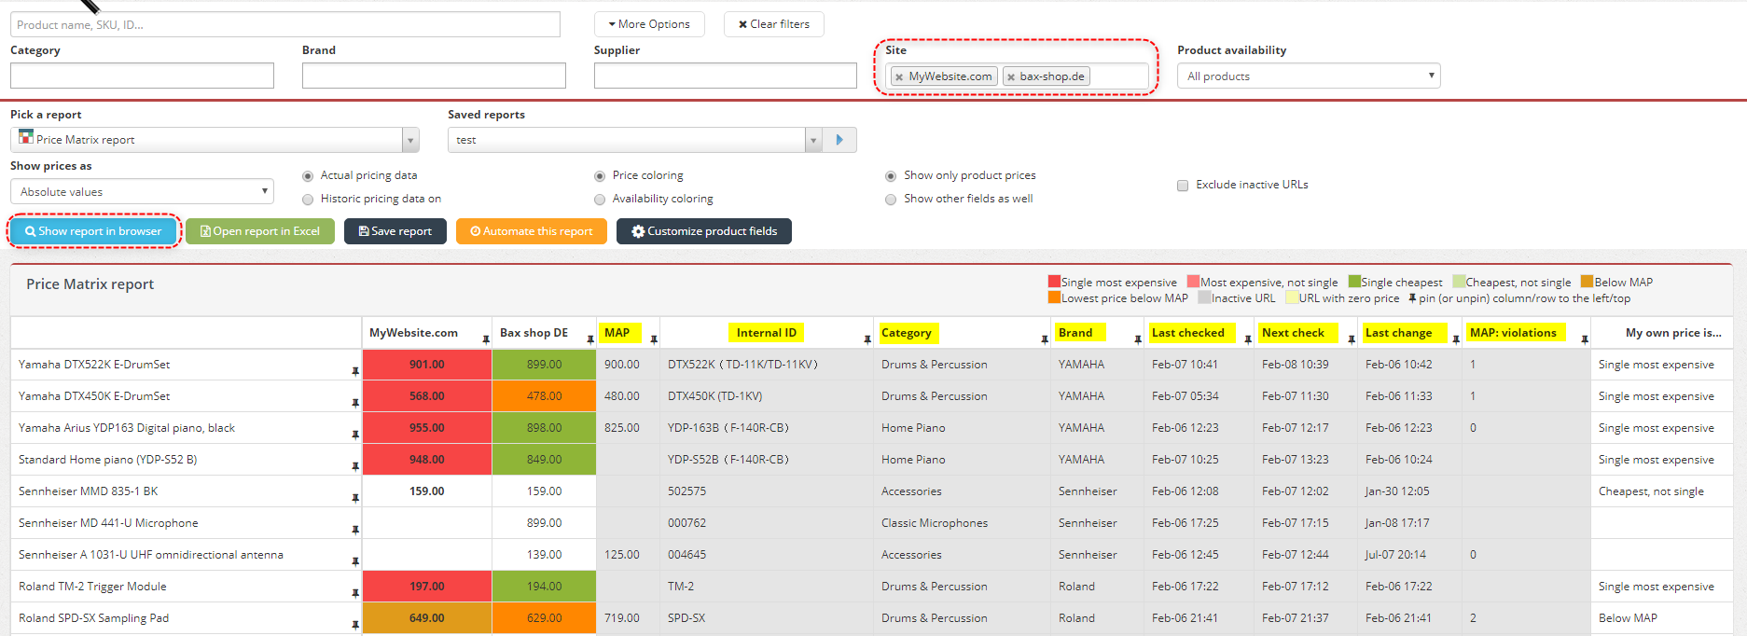Open Customize product fields
The height and width of the screenshot is (636, 1747).
pyautogui.click(x=704, y=231)
